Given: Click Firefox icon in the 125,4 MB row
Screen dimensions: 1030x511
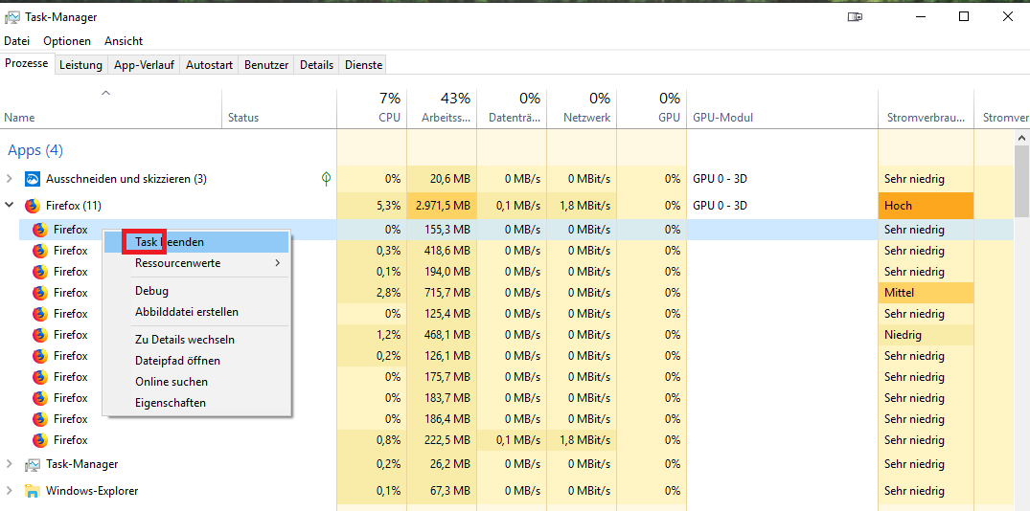Looking at the screenshot, I should coord(40,314).
